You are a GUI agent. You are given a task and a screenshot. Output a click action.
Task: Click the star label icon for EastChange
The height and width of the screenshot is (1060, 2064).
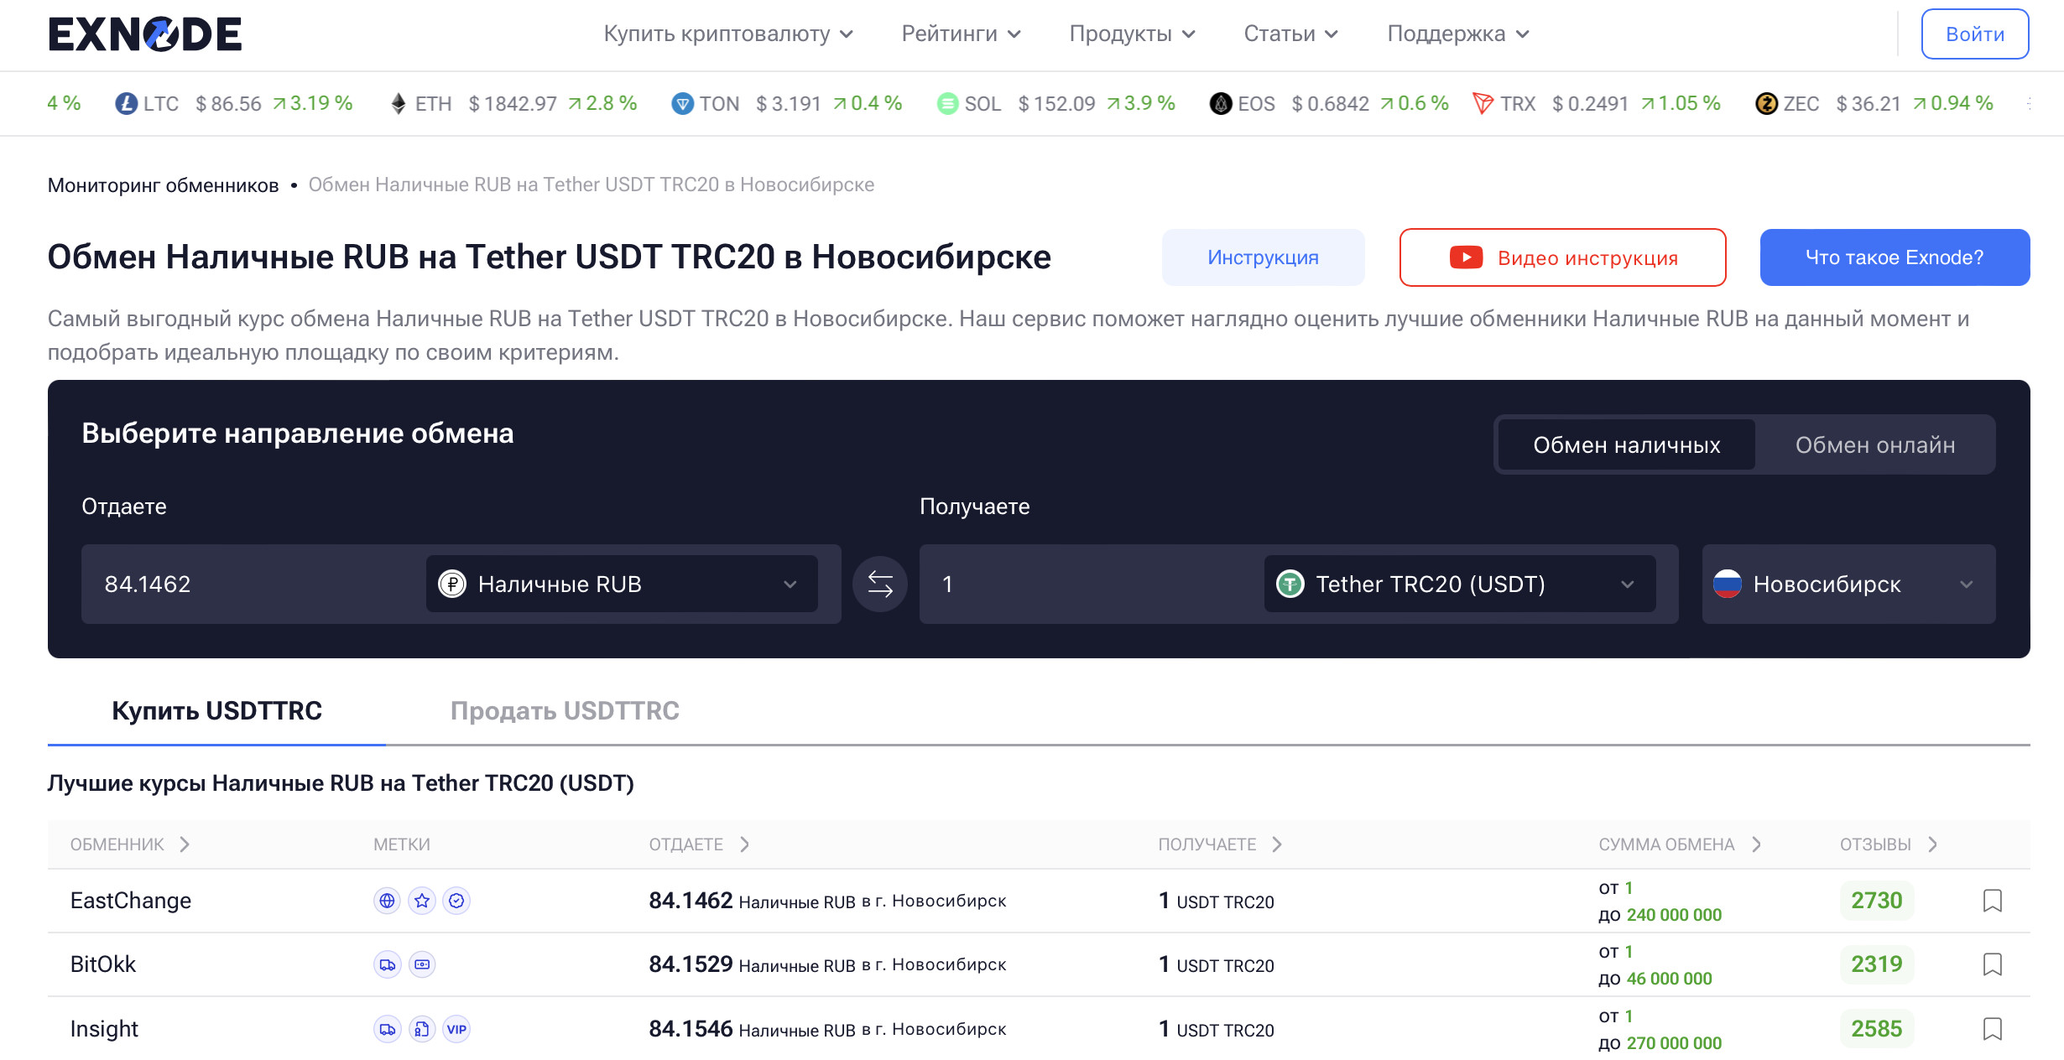click(422, 901)
